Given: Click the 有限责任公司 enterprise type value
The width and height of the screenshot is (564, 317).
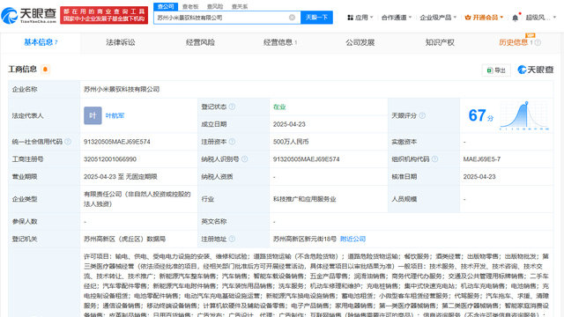Looking at the screenshot, I should coord(137,199).
